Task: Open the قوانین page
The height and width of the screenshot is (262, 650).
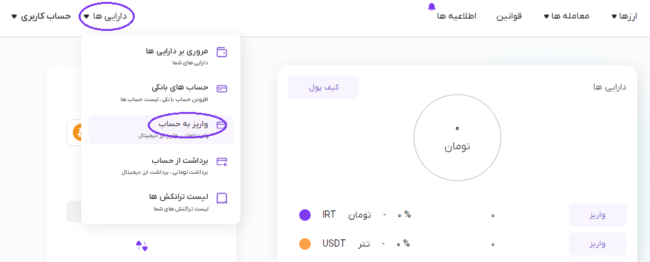Action: click(x=508, y=16)
